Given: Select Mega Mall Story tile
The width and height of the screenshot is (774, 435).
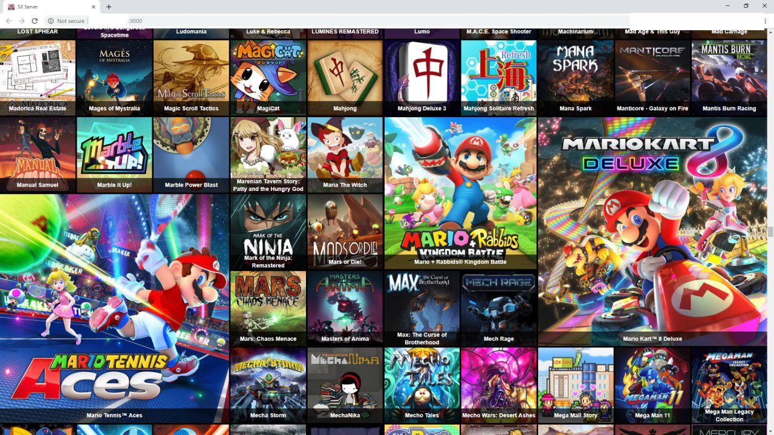Looking at the screenshot, I should click(576, 385).
